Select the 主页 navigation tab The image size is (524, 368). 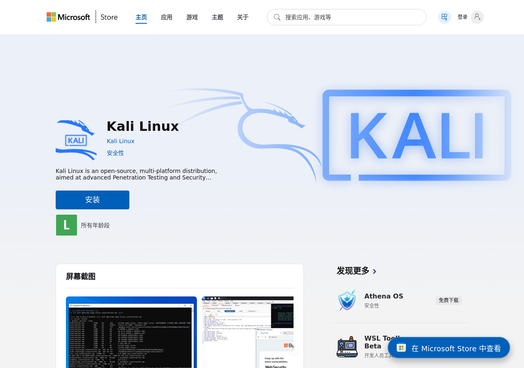141,17
